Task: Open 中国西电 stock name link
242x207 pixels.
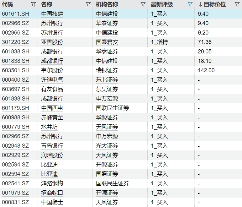Action: (x=52, y=108)
